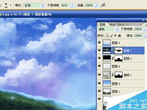Toggle lock all padlock icon

119,35
